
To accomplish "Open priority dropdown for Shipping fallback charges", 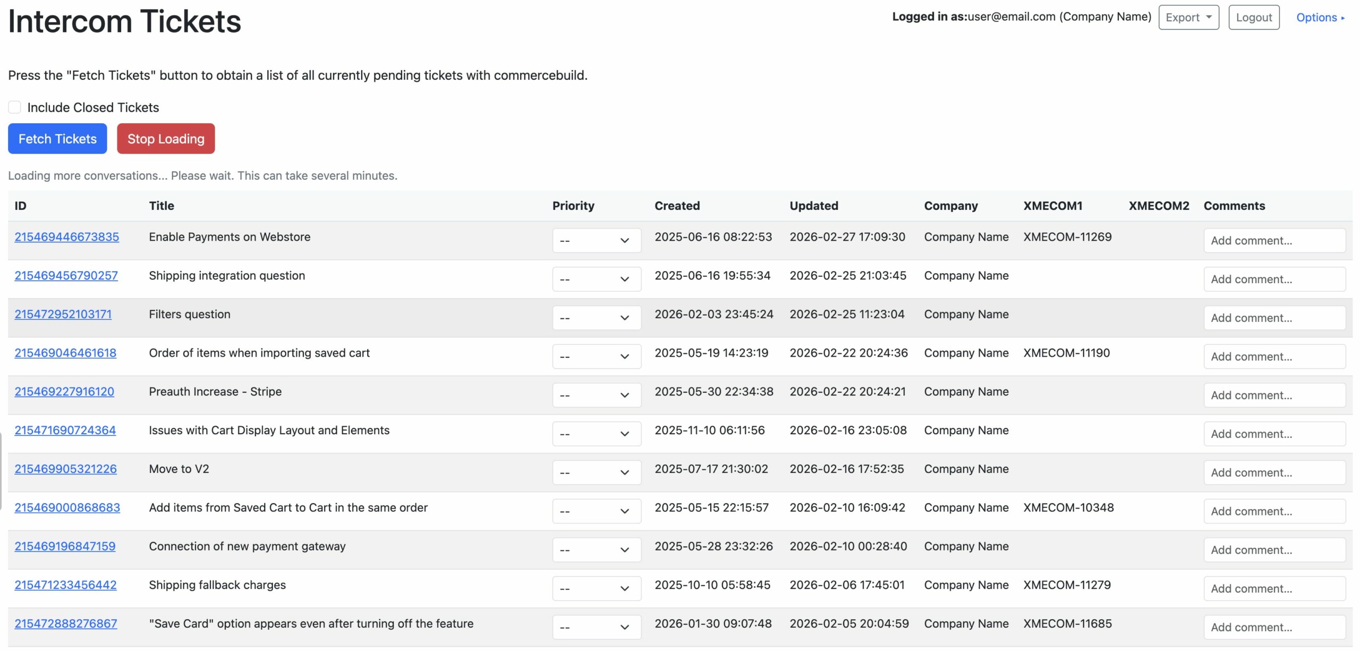I will [596, 588].
